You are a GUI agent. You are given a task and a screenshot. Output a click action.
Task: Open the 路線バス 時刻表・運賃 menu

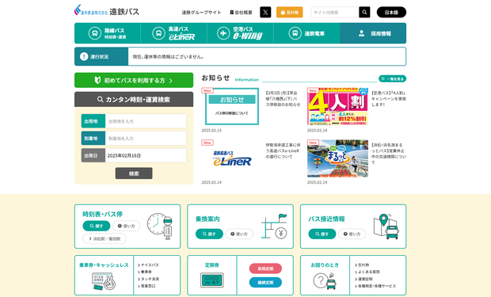[108, 33]
